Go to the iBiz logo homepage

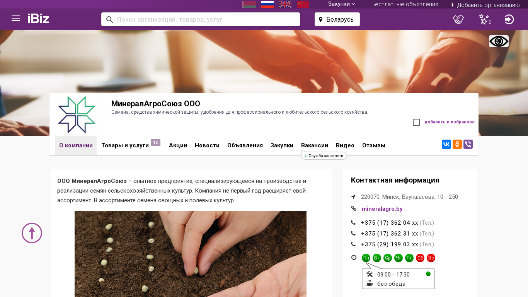(x=39, y=19)
